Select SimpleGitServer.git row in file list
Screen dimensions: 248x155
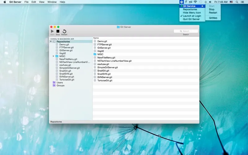tap(146, 67)
